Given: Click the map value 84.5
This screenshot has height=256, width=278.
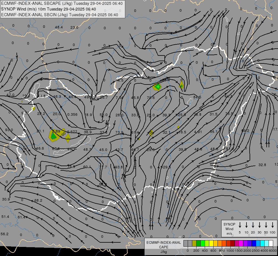Looking at the screenshot, I should 197,97.
